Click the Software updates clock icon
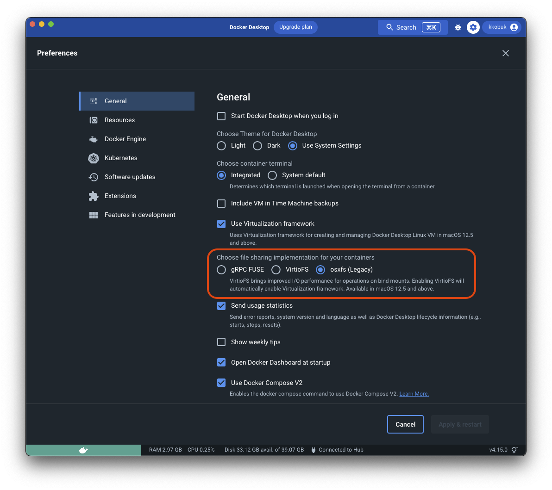The height and width of the screenshot is (490, 552). pos(93,177)
